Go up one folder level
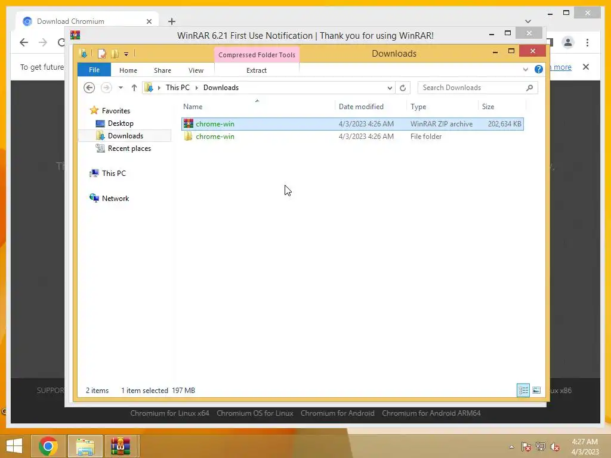611x458 pixels. 134,88
